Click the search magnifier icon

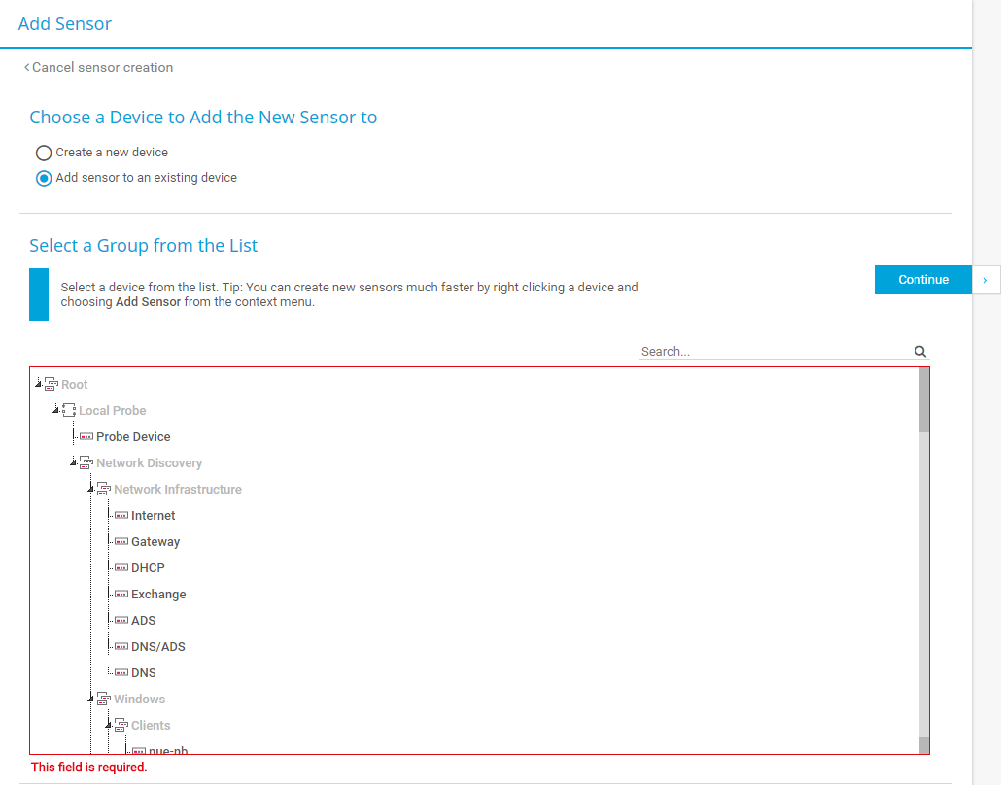(919, 352)
